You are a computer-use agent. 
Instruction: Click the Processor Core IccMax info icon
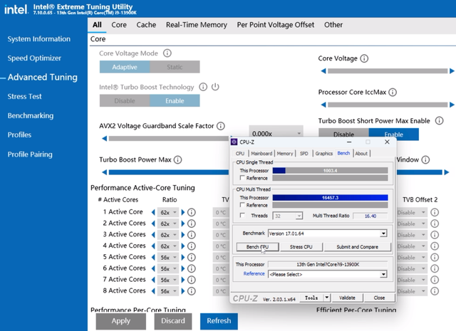[393, 92]
